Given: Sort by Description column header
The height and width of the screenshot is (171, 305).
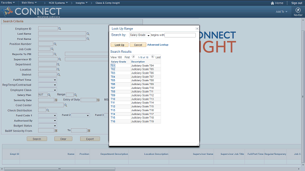Looking at the screenshot, I should pos(138,62).
